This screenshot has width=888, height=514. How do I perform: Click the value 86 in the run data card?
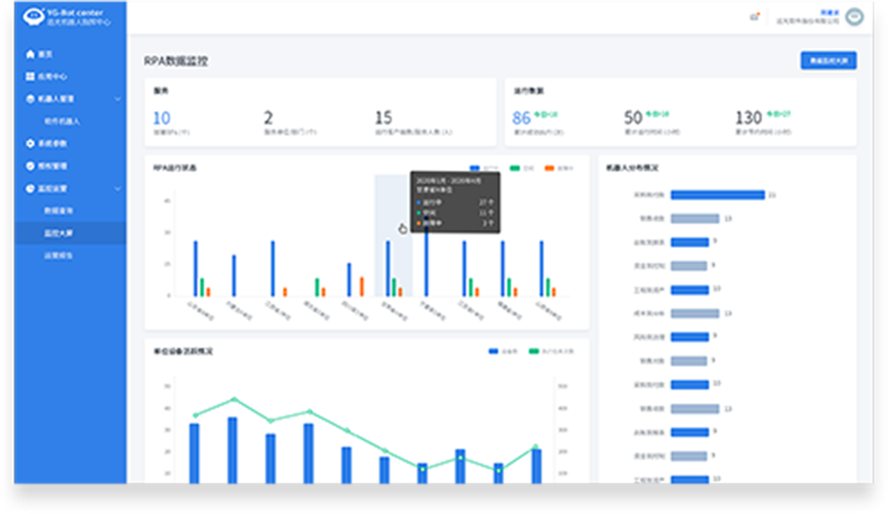click(x=522, y=118)
